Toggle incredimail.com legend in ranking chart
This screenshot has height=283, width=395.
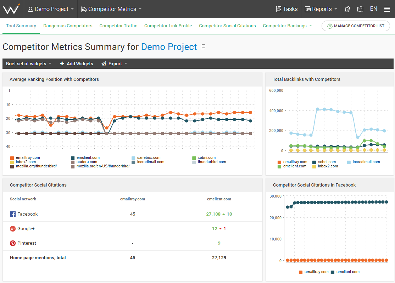click(148, 162)
